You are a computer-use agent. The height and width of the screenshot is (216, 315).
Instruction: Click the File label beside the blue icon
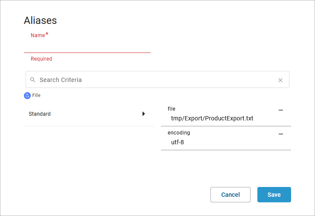[37, 96]
